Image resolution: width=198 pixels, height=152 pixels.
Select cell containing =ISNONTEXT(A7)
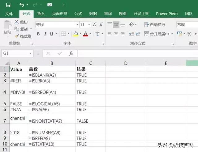point(52,118)
